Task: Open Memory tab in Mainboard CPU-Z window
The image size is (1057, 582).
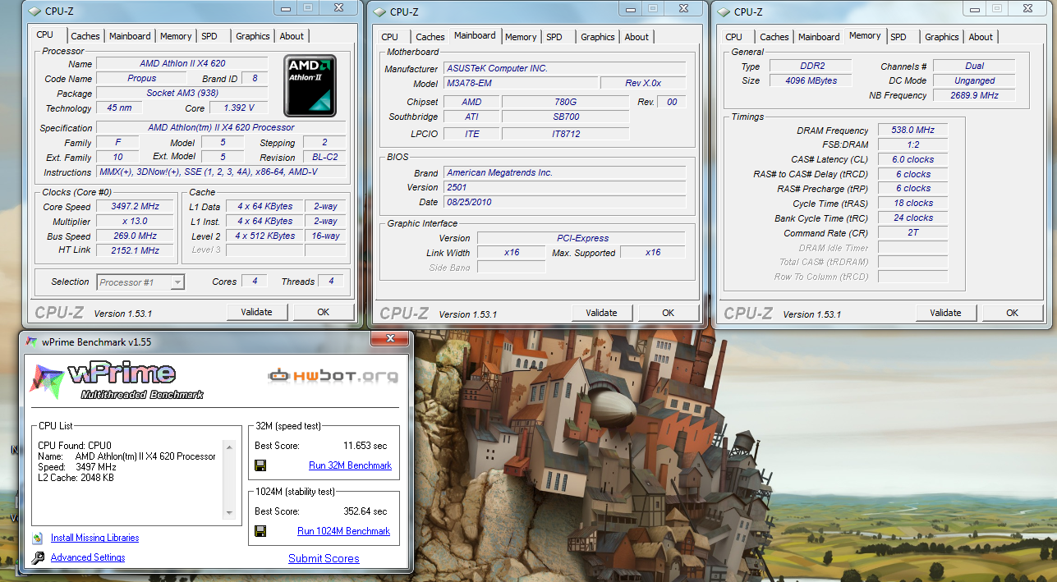Action: pyautogui.click(x=521, y=37)
